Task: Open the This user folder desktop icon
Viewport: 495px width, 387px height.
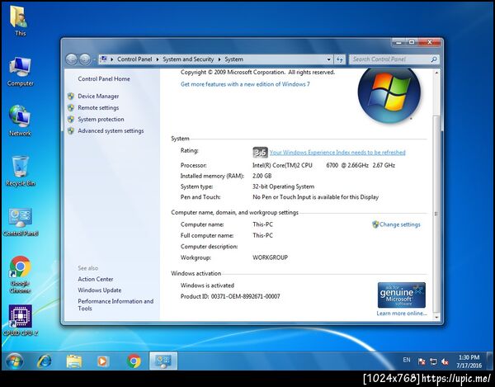Action: [20, 21]
